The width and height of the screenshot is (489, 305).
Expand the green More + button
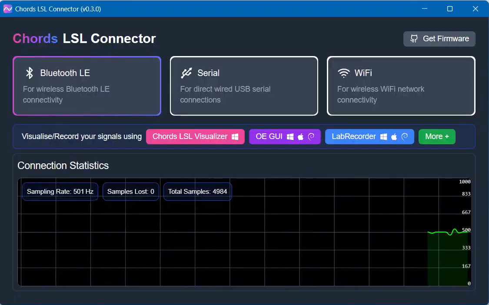(x=437, y=136)
